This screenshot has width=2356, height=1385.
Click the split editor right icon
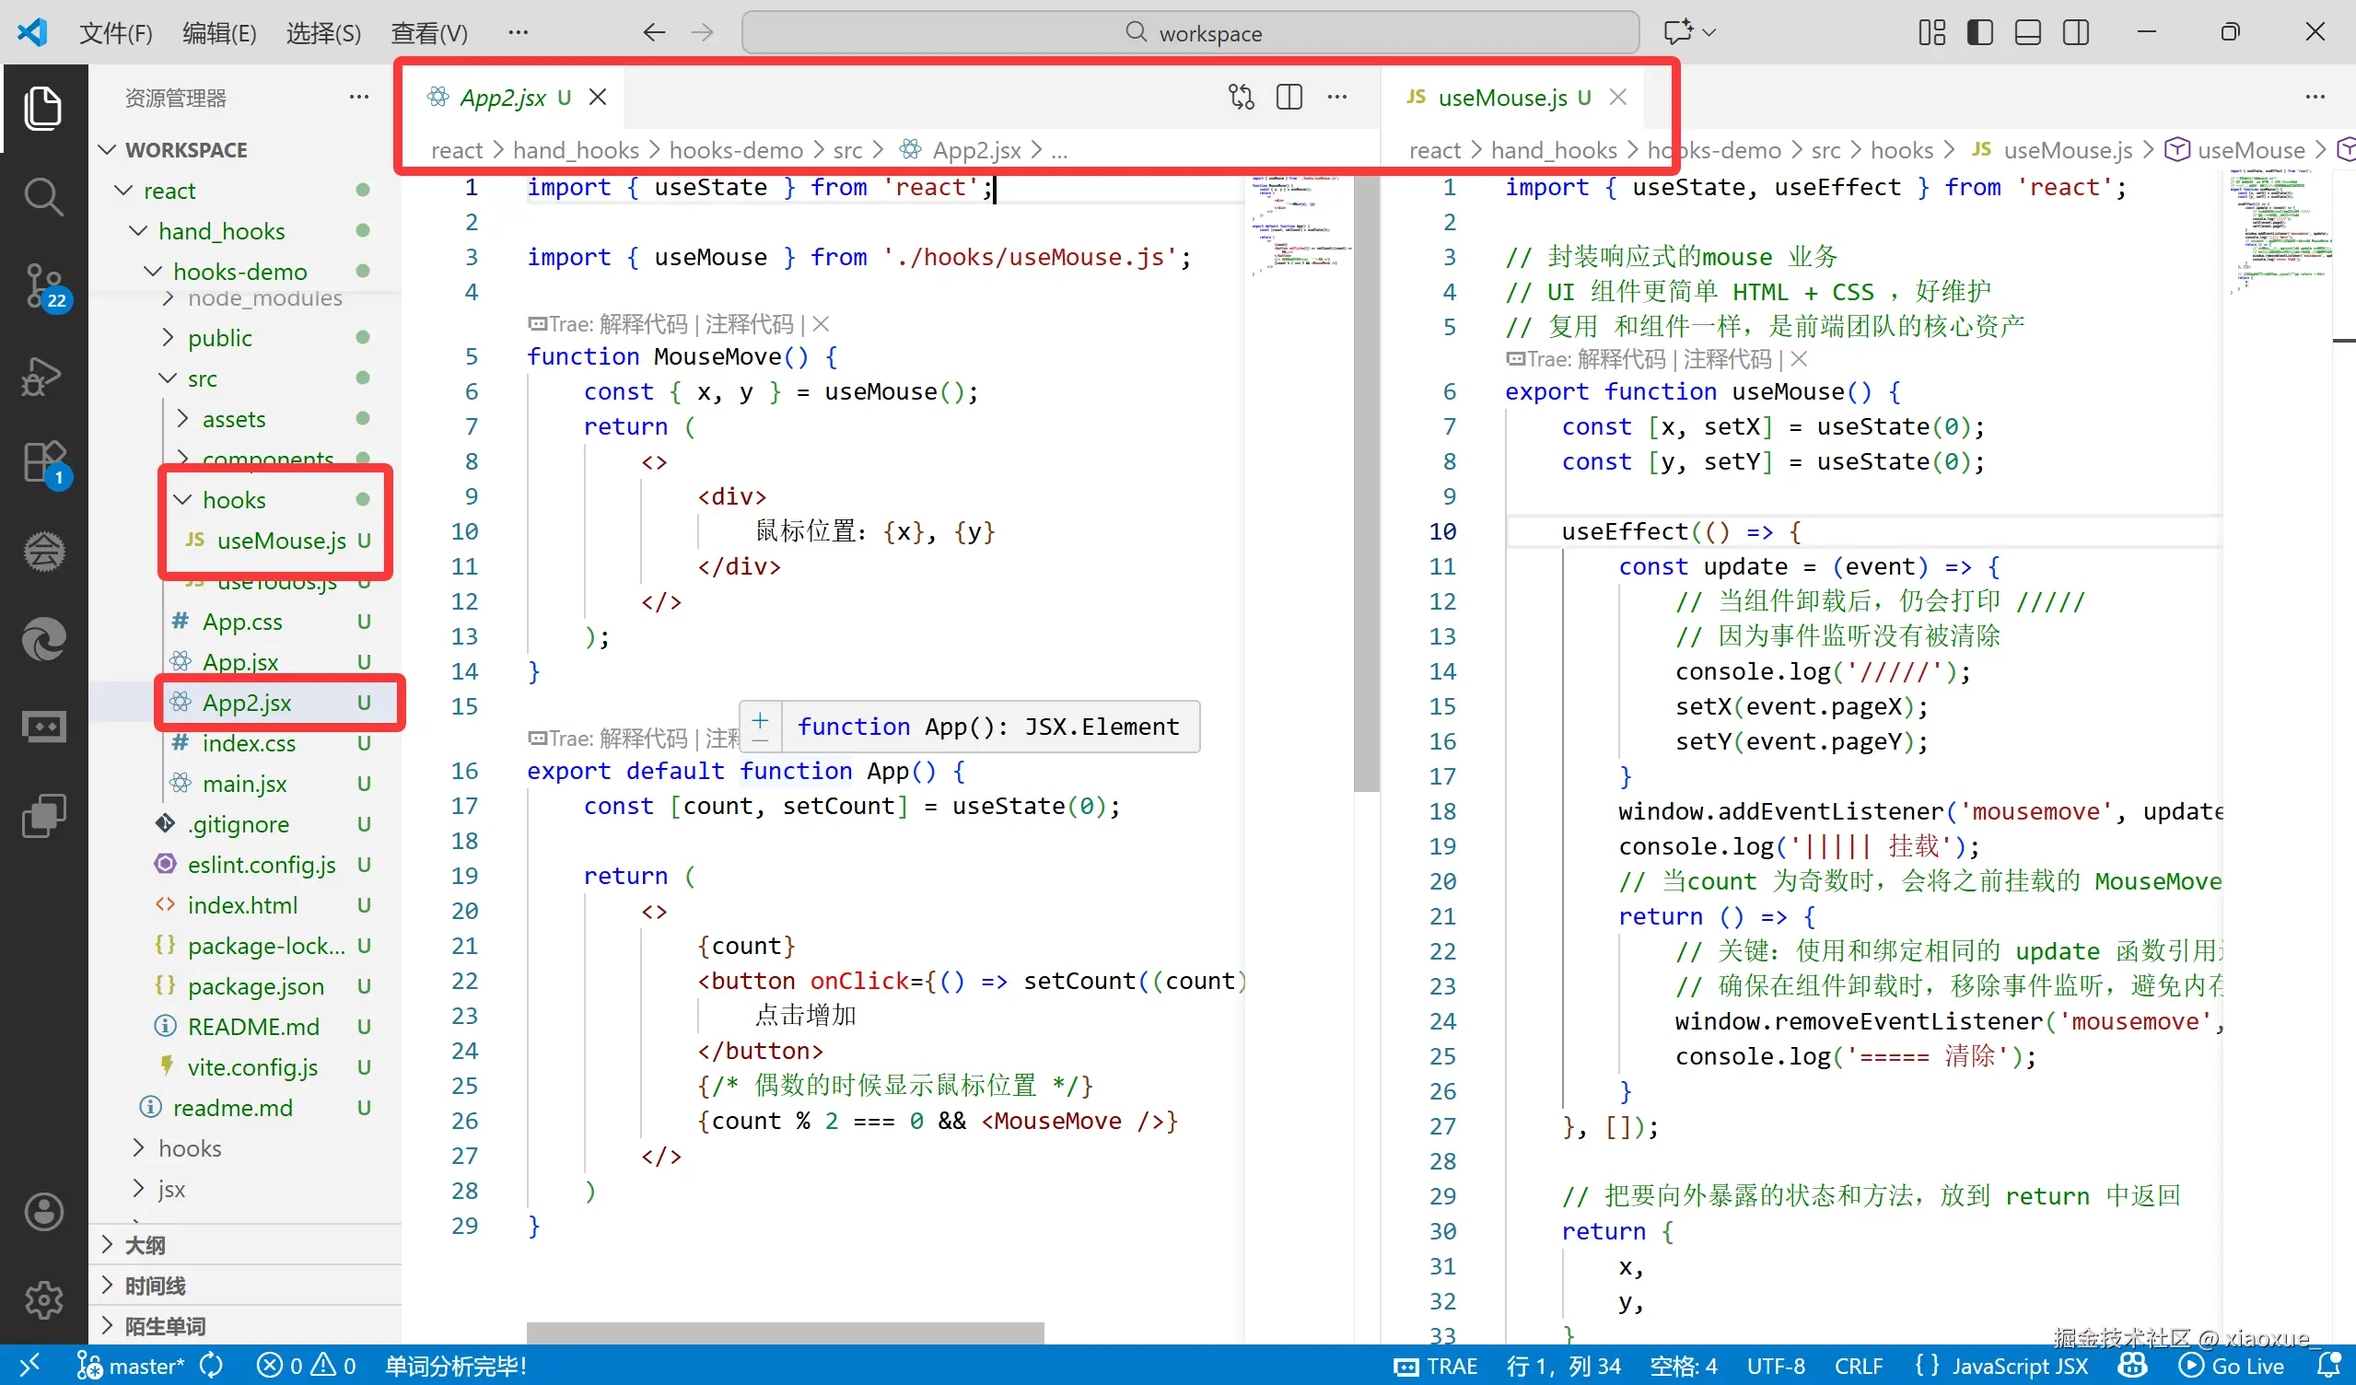(1289, 98)
